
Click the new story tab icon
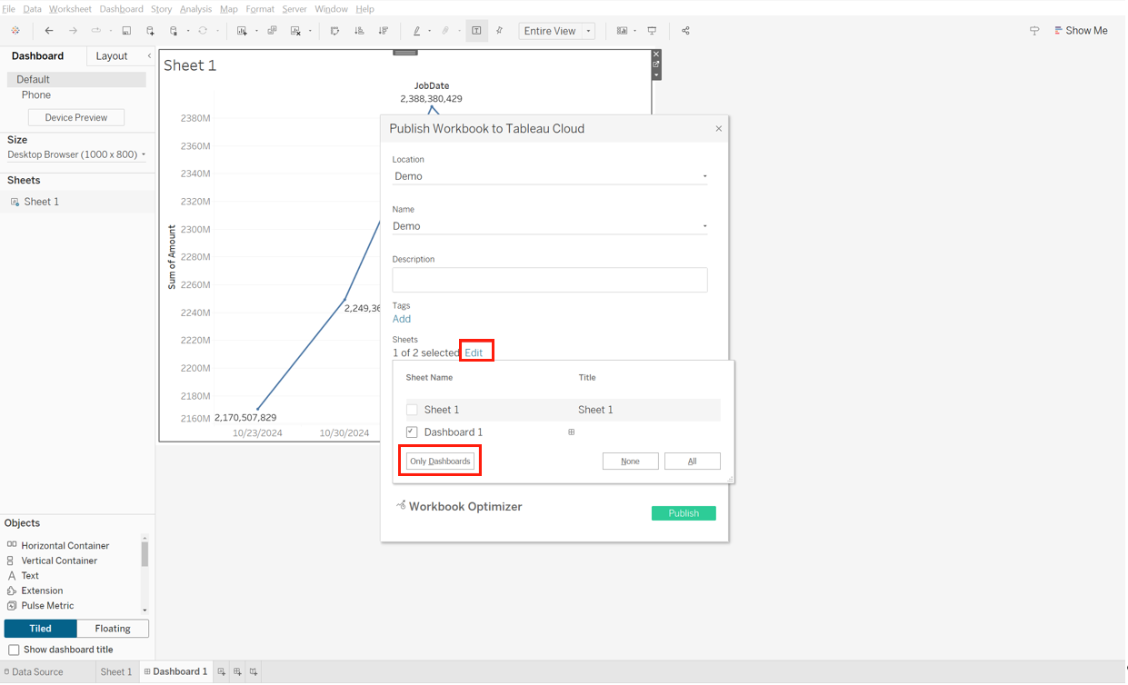tap(254, 672)
